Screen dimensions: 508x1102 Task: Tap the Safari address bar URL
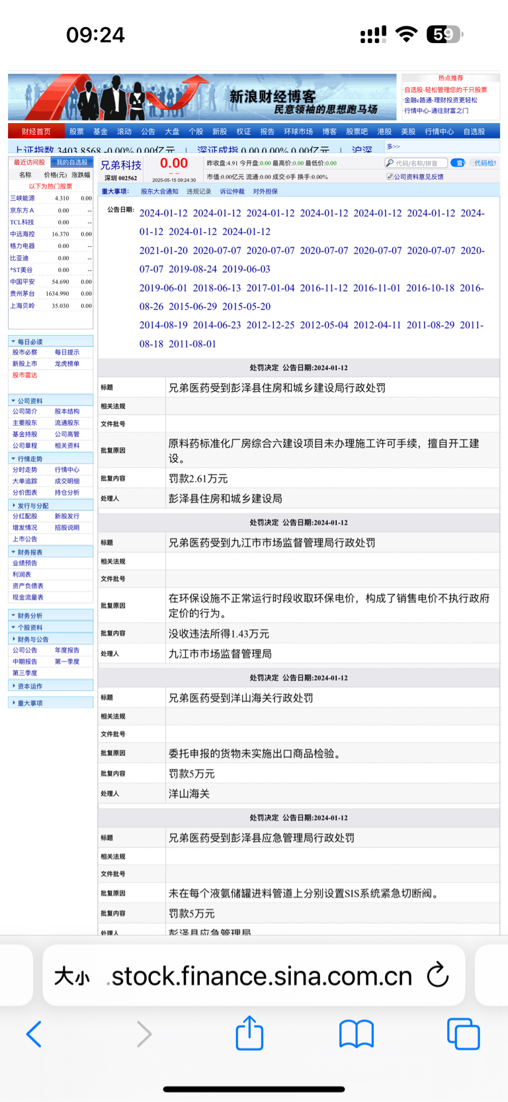pos(261,976)
